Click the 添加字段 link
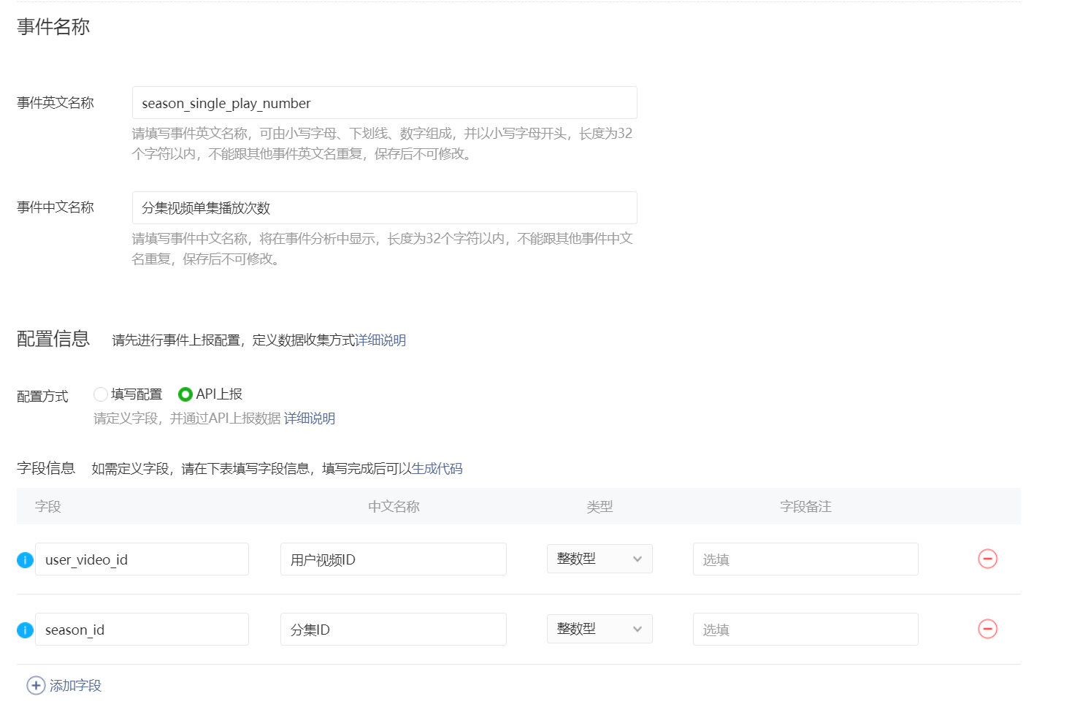 [x=76, y=686]
